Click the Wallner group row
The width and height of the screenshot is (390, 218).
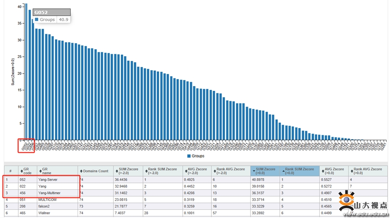pyautogui.click(x=195, y=213)
